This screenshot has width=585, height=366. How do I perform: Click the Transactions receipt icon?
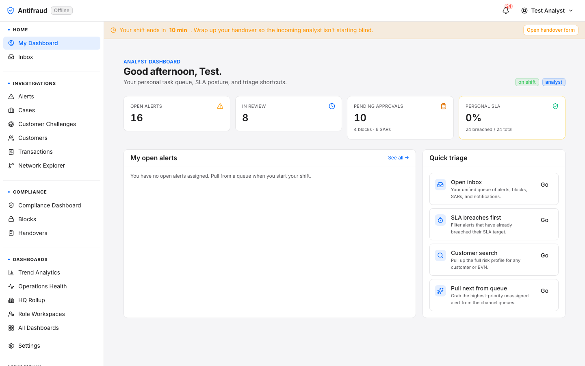11,152
